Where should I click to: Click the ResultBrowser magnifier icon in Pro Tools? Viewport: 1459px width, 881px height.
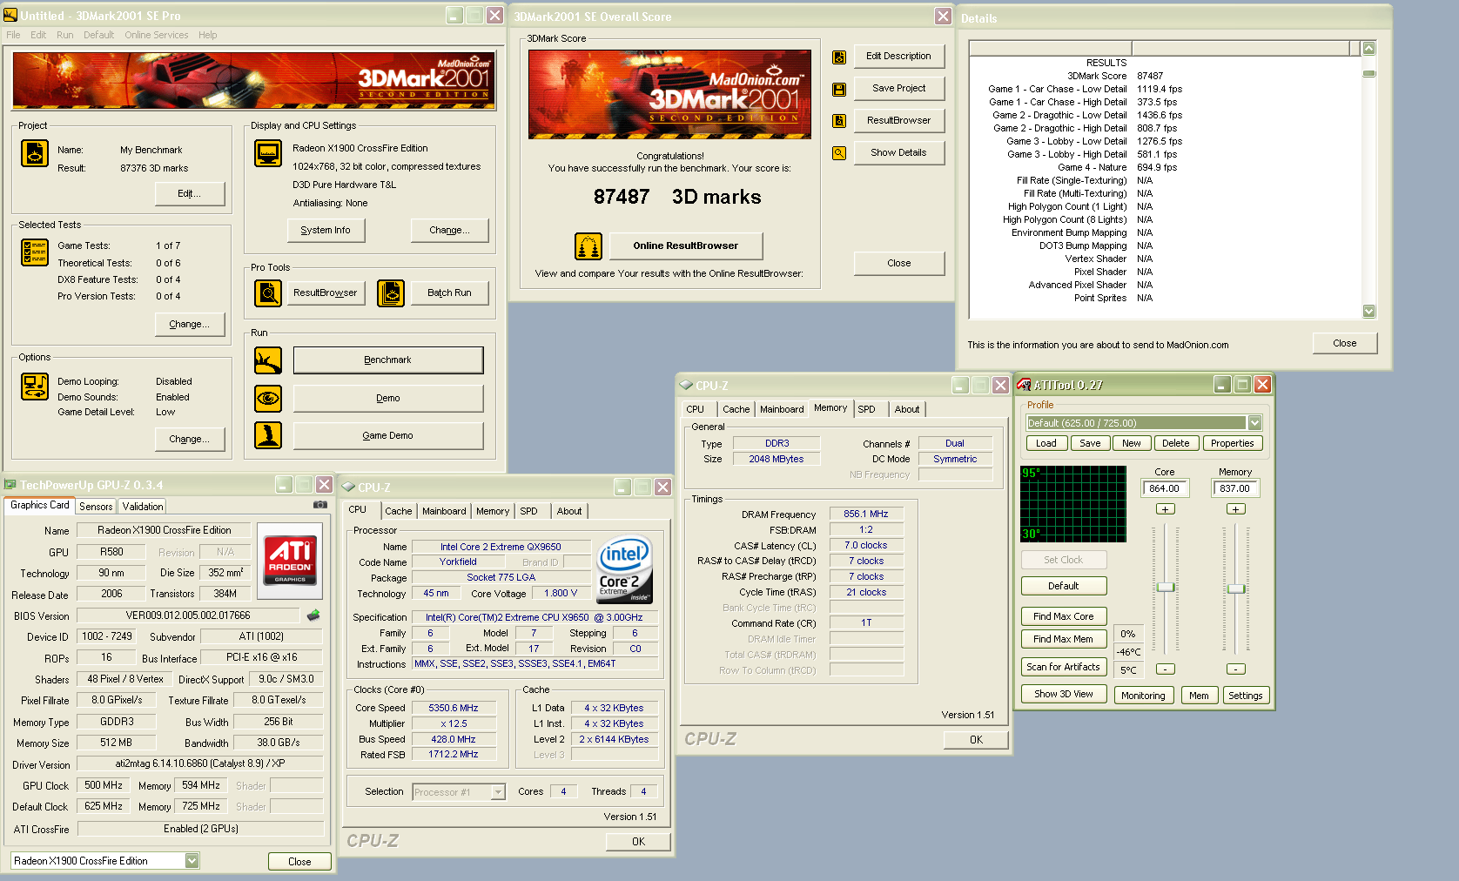point(268,293)
